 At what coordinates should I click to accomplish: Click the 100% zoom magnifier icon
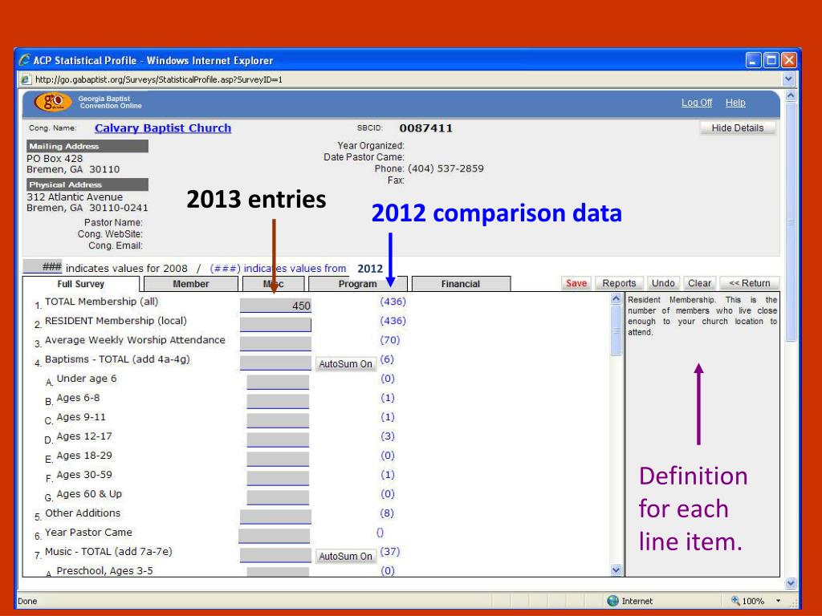pos(735,601)
